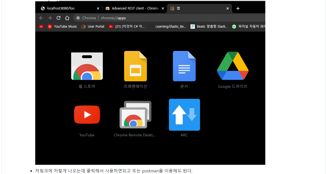Viewport: 326px width, 174px height.
Task: Click the address bar showing chrome://apps
Action: (169, 18)
